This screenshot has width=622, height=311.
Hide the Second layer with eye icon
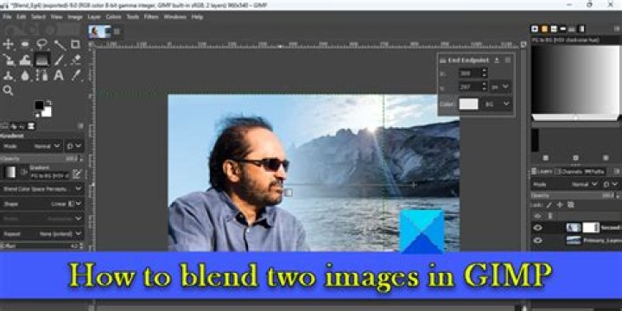537,228
